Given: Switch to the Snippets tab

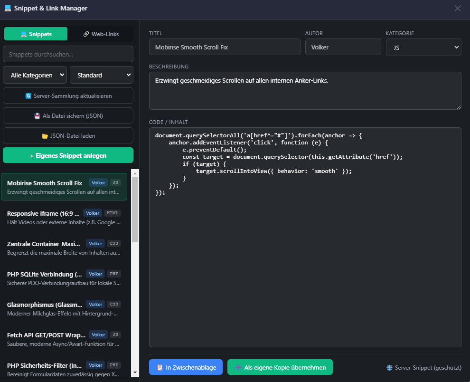Looking at the screenshot, I should pos(36,34).
